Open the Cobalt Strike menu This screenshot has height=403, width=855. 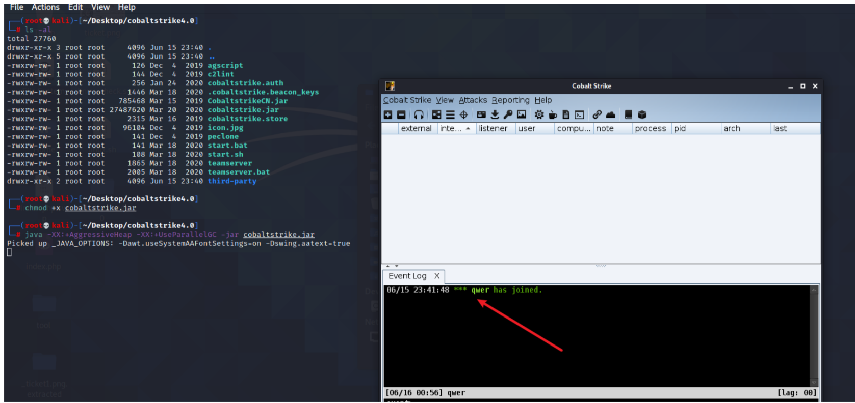point(407,100)
